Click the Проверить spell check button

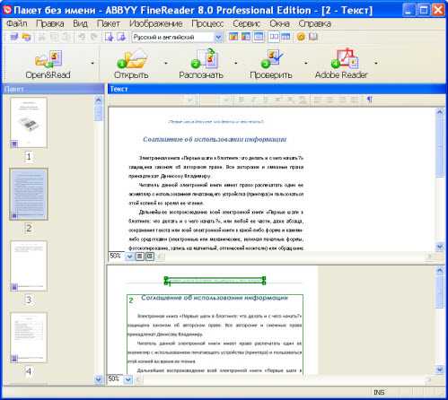click(x=271, y=64)
